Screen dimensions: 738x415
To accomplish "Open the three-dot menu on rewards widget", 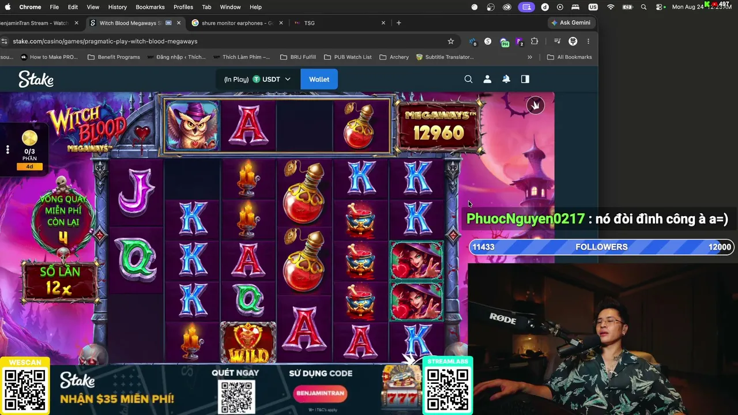I will click(7, 150).
